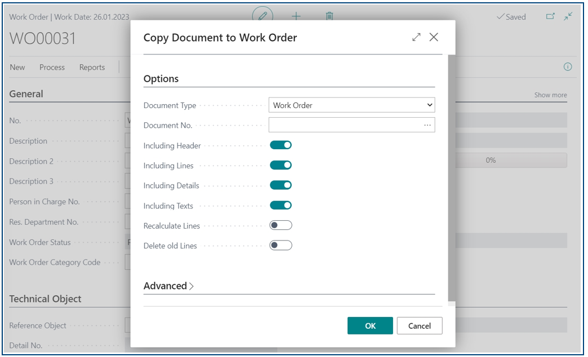Click the Cancel button

[x=420, y=325]
